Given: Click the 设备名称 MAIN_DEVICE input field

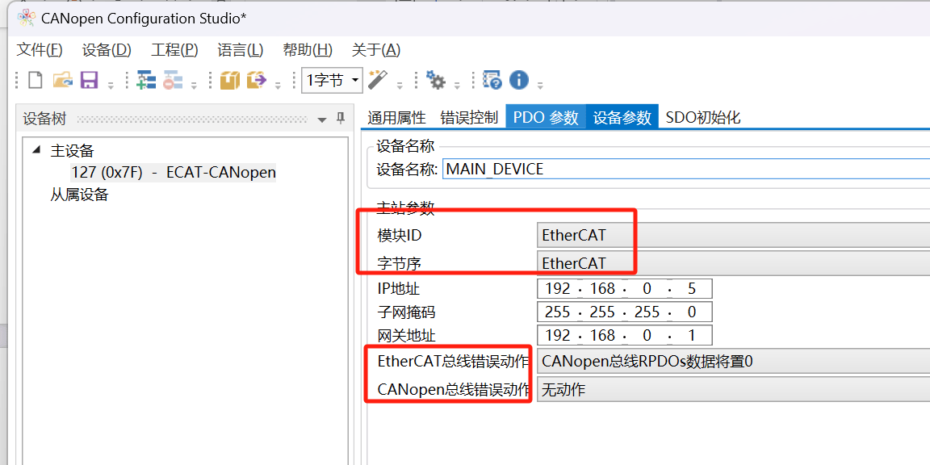Looking at the screenshot, I should 685,169.
